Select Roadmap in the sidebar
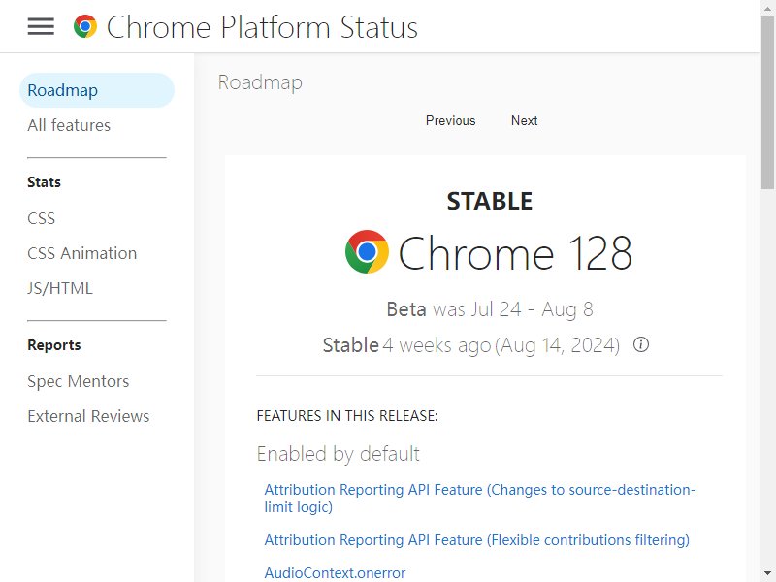The image size is (776, 582). 97,90
